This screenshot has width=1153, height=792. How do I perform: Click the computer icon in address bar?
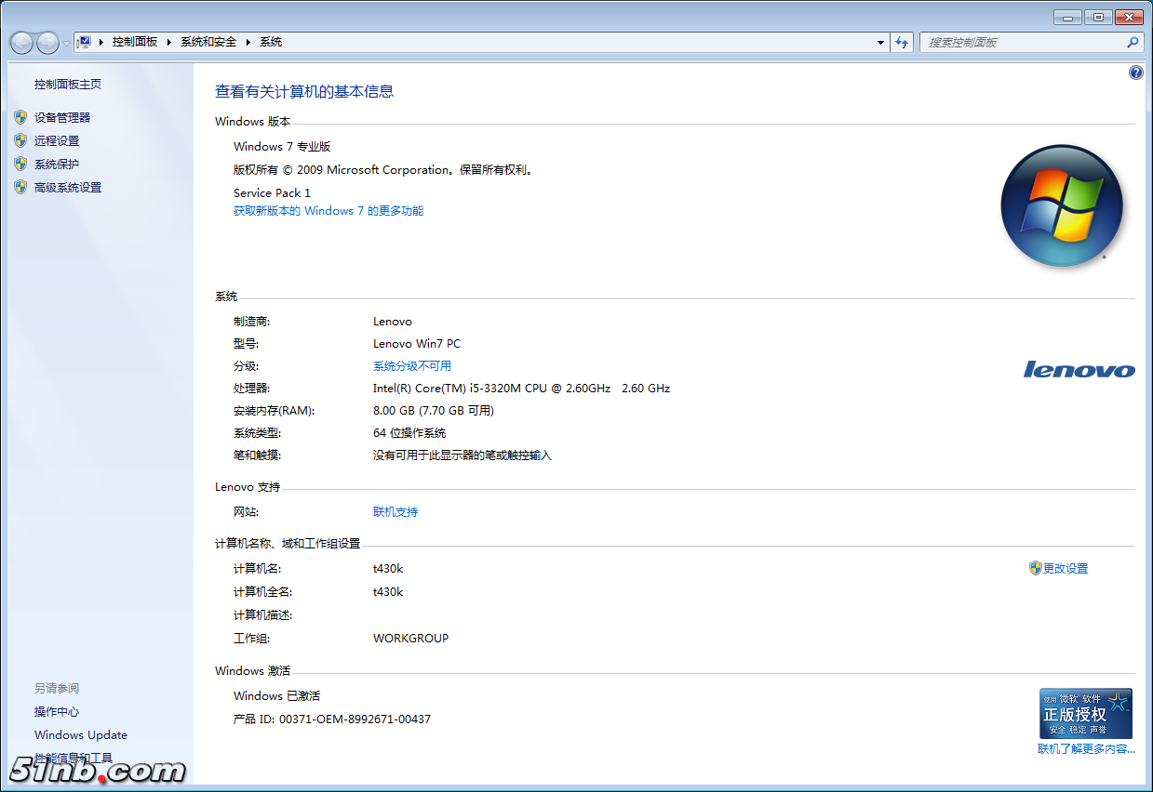(x=85, y=42)
